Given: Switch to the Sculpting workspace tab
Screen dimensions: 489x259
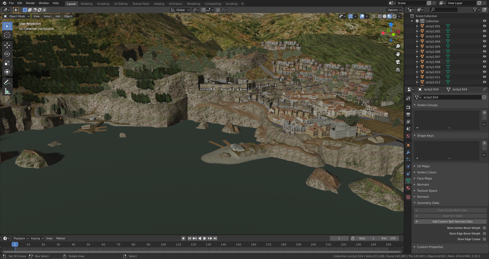Looking at the screenshot, I should [x=103, y=4].
